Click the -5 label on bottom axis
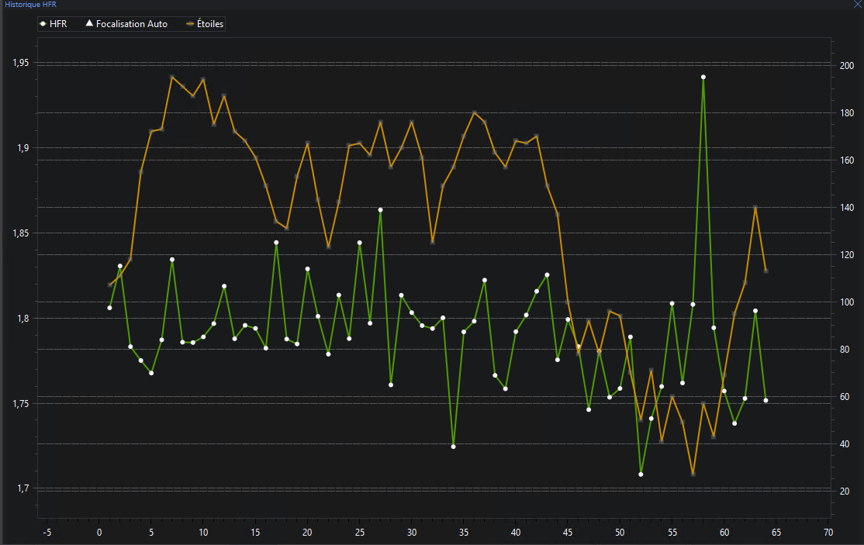The height and width of the screenshot is (545, 864). tap(47, 533)
